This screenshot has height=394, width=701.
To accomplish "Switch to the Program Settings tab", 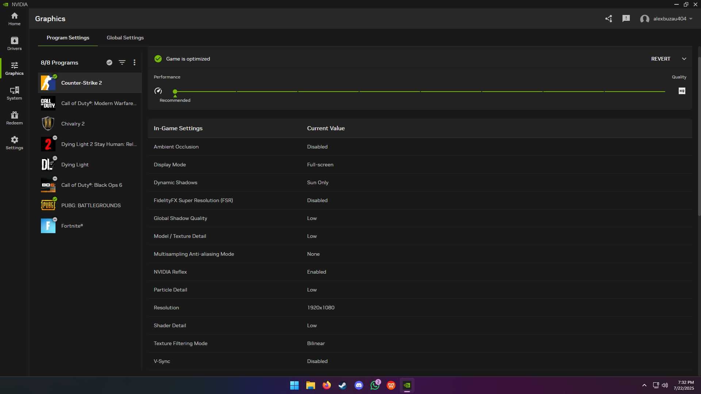I will (x=68, y=38).
